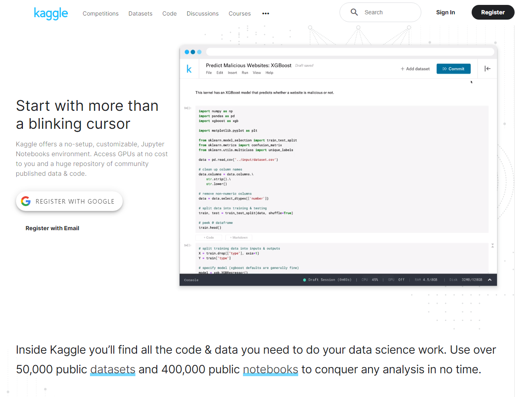This screenshot has height=397, width=515.
Task: Click GPU Off indicator in status bar
Action: click(x=396, y=280)
